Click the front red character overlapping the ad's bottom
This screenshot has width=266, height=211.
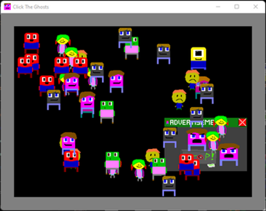click(x=186, y=164)
